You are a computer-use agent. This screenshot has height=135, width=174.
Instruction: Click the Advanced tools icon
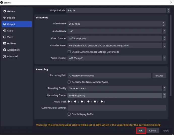pyautogui.click(x=5, y=56)
